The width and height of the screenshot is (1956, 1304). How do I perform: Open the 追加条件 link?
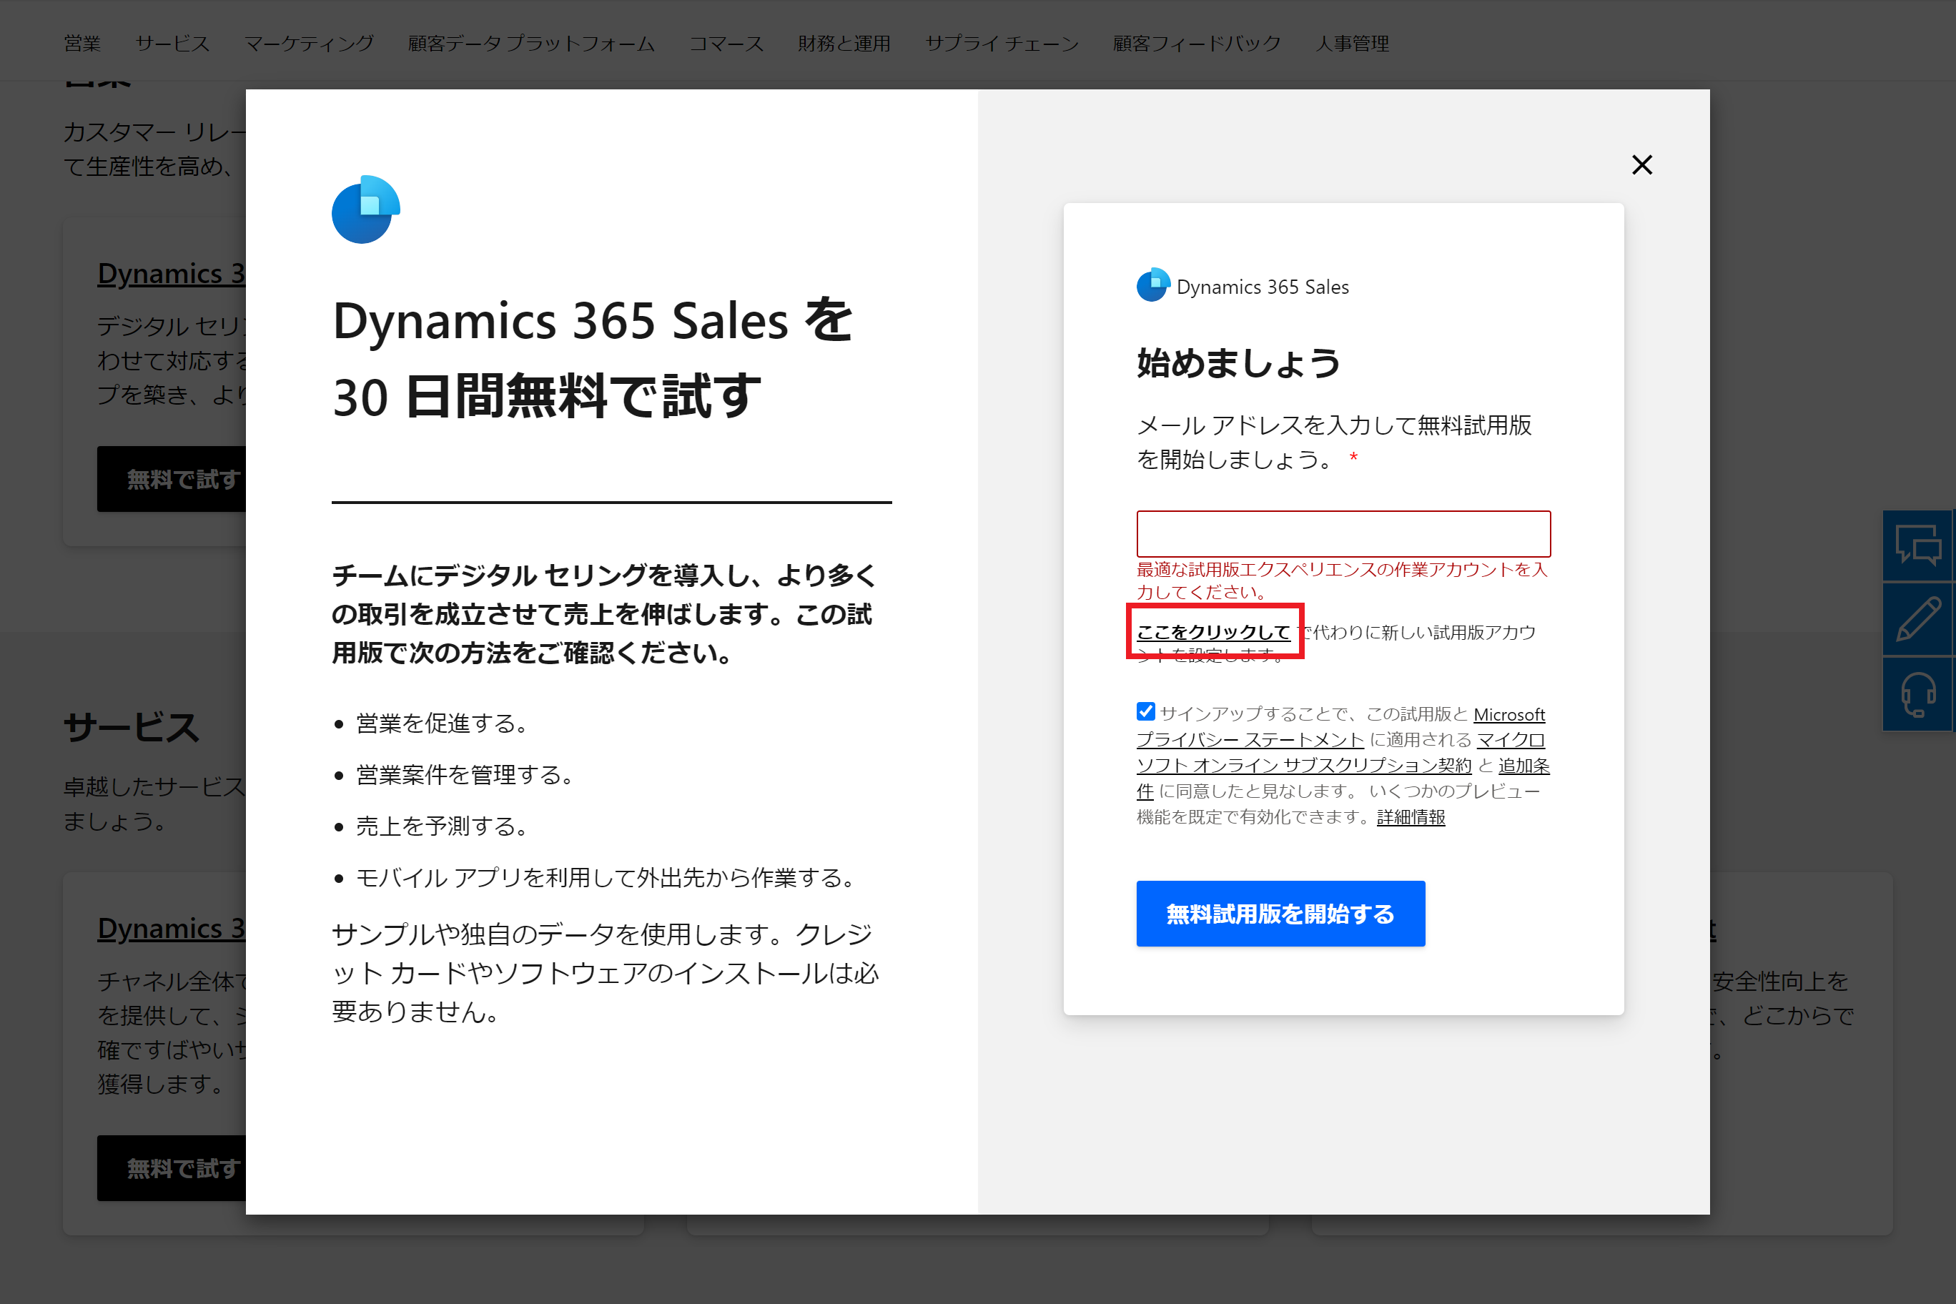(1523, 765)
